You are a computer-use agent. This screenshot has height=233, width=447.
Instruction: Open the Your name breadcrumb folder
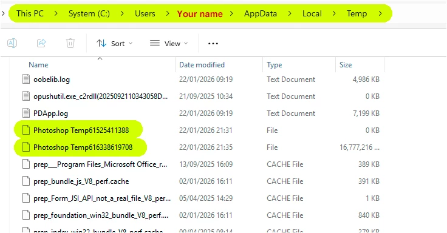[200, 14]
